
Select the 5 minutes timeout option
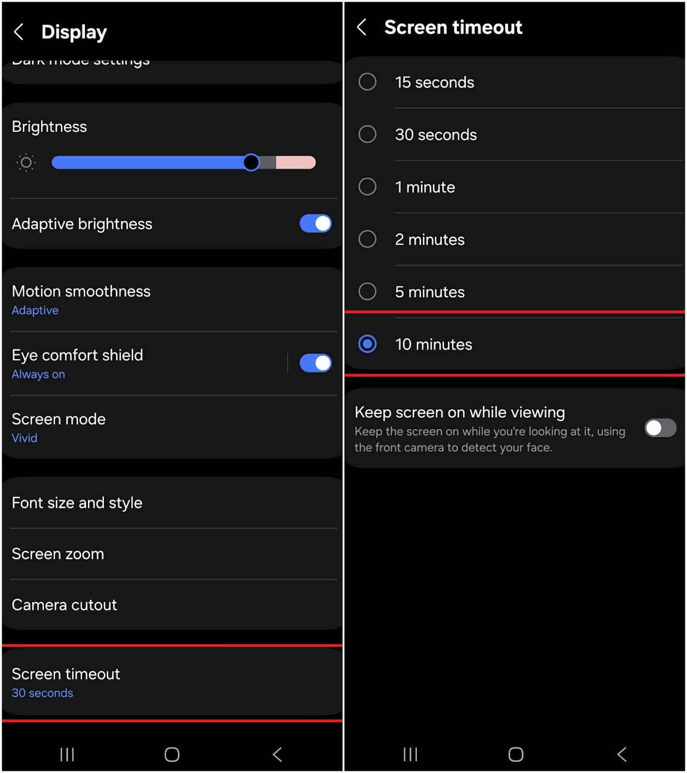[x=368, y=292]
